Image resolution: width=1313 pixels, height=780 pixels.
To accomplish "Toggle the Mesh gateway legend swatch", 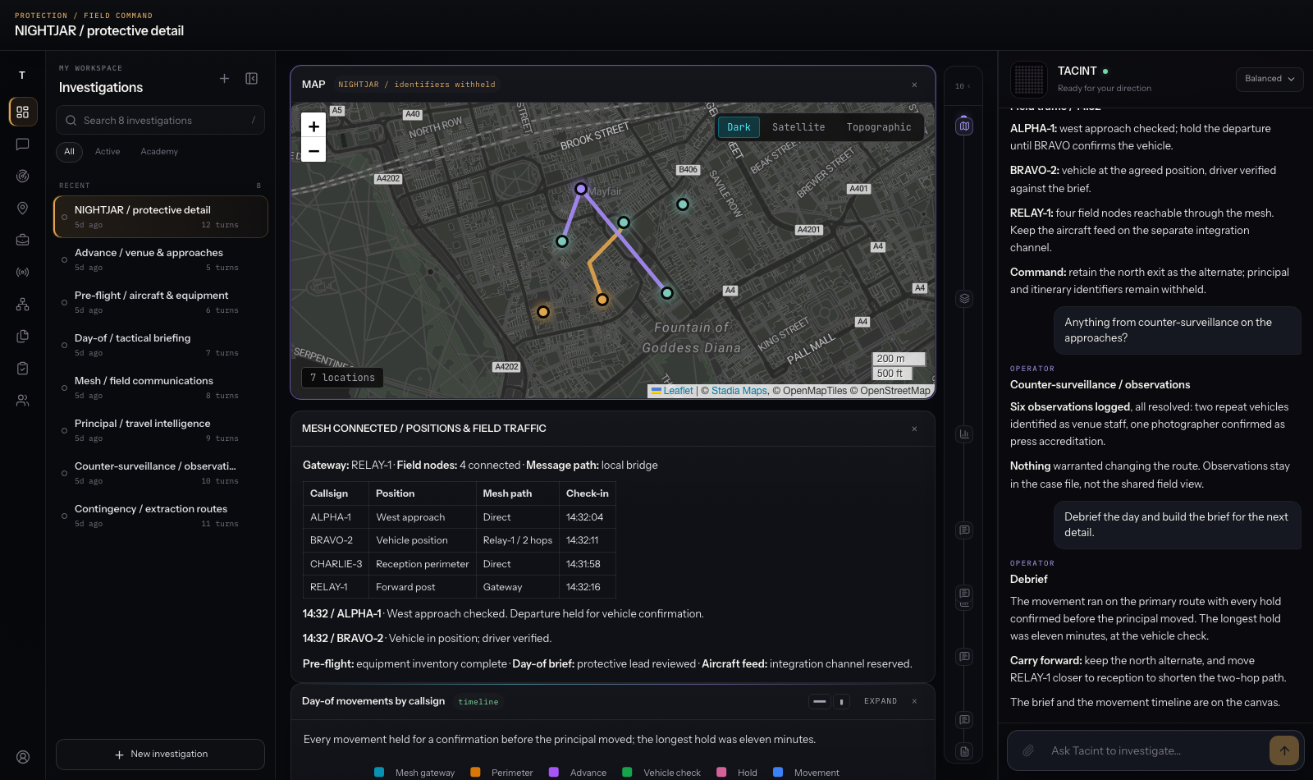I will [379, 773].
